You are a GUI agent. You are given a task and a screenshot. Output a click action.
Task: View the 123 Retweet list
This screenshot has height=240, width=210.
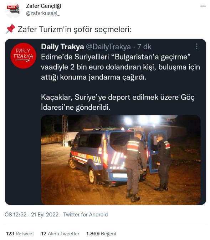[x=20, y=234]
